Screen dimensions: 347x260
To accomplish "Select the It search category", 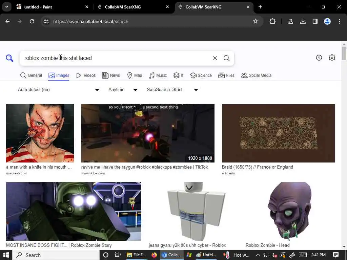I will click(x=178, y=75).
